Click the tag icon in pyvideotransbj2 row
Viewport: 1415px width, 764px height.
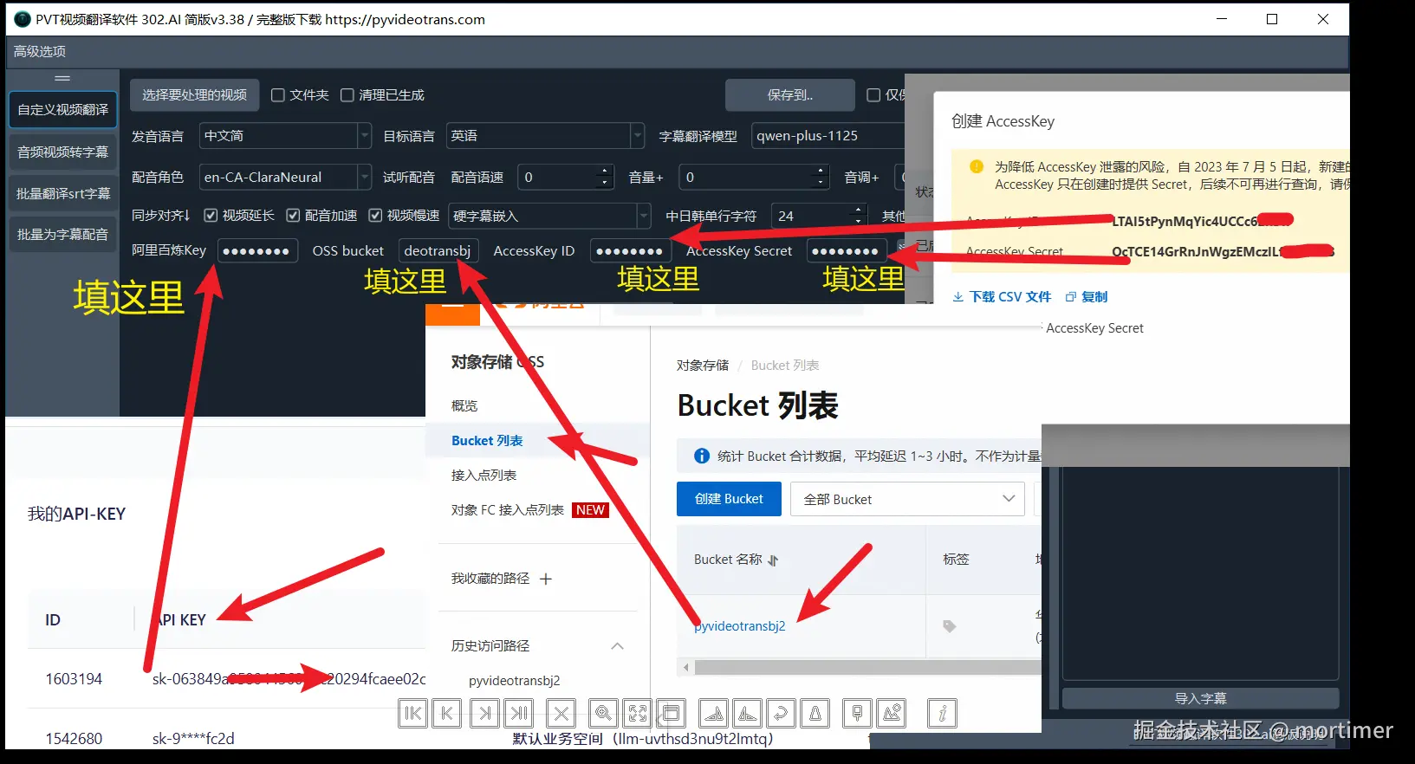pyautogui.click(x=950, y=626)
